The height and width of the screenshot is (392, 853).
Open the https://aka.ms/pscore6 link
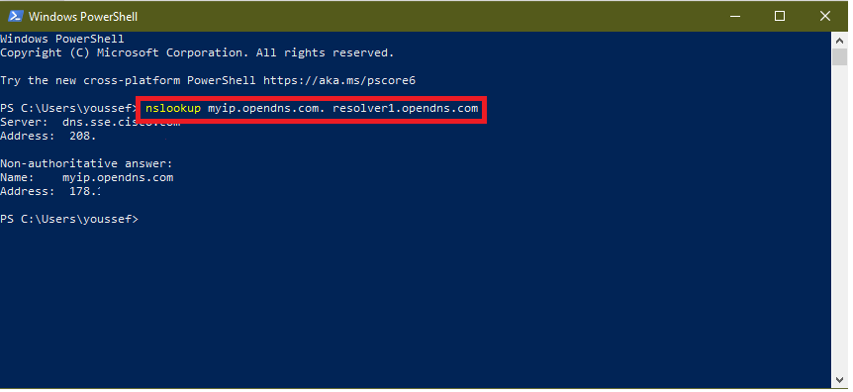pos(338,80)
